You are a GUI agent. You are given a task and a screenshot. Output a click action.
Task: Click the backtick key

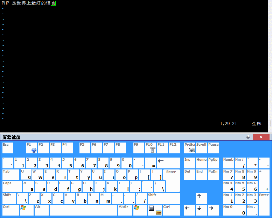[8, 163]
